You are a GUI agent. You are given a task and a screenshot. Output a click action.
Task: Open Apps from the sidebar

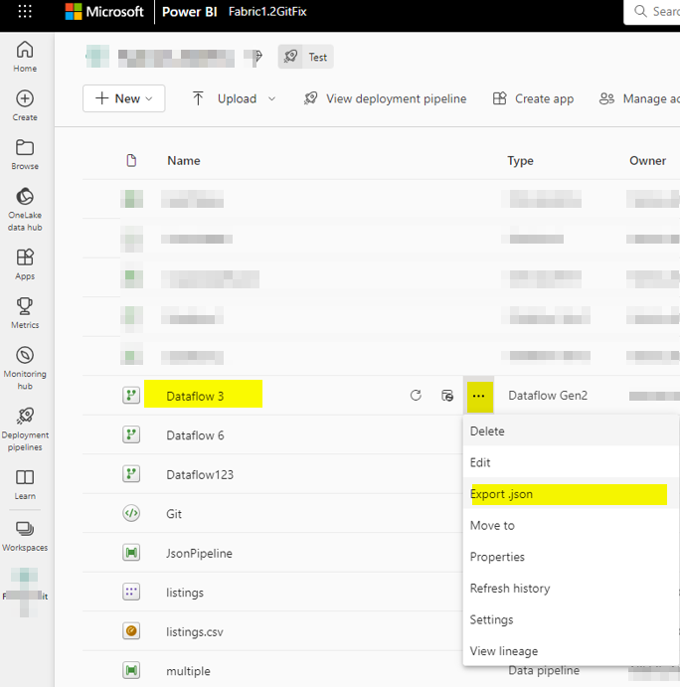click(25, 264)
